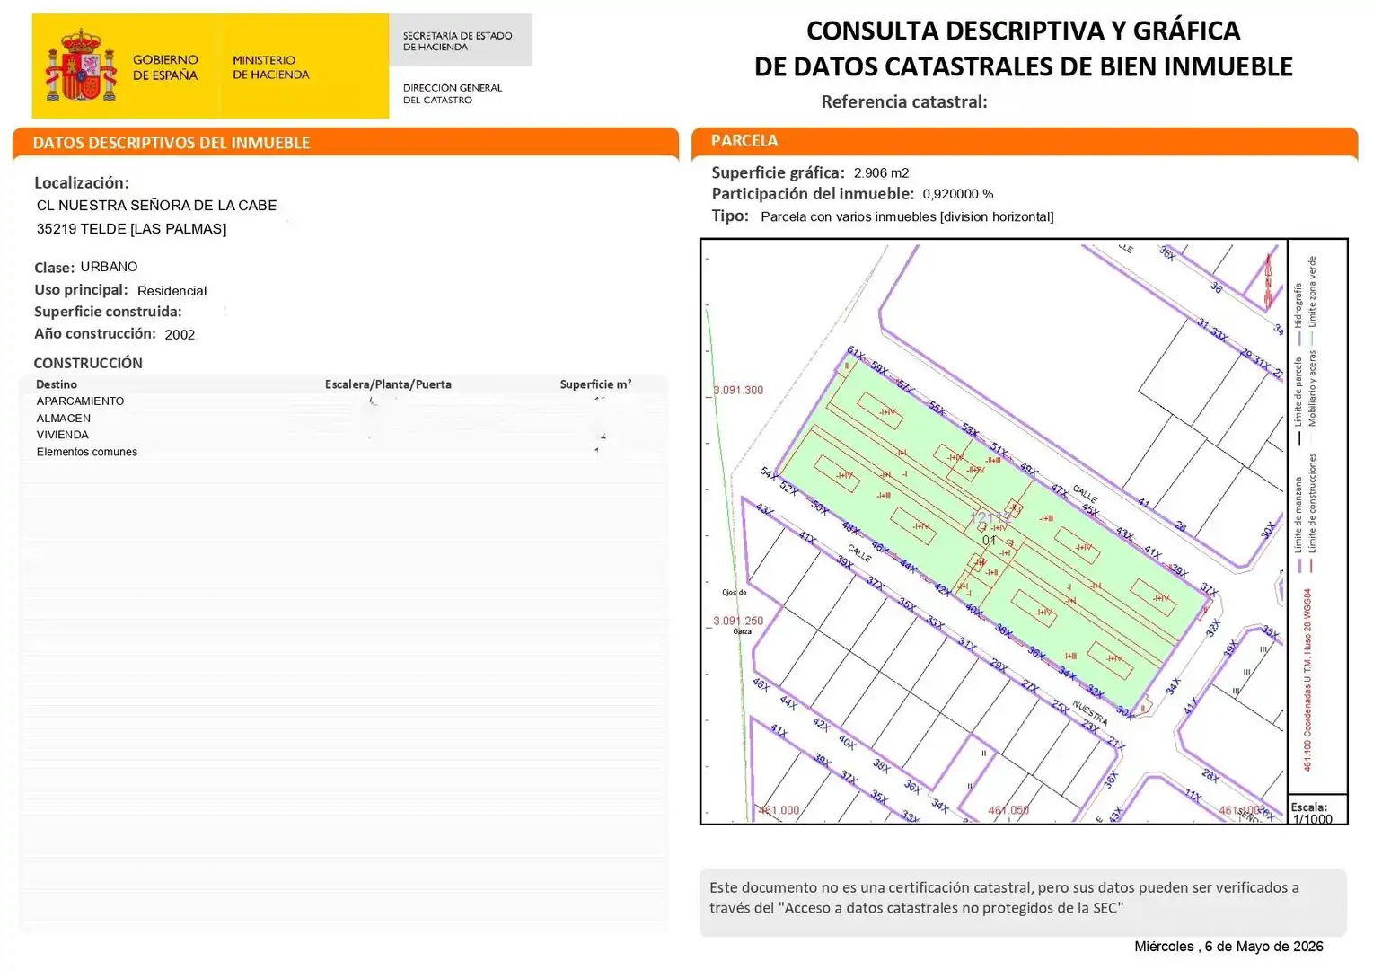
Task: Click the red north arrow on the map
Action: [1269, 281]
